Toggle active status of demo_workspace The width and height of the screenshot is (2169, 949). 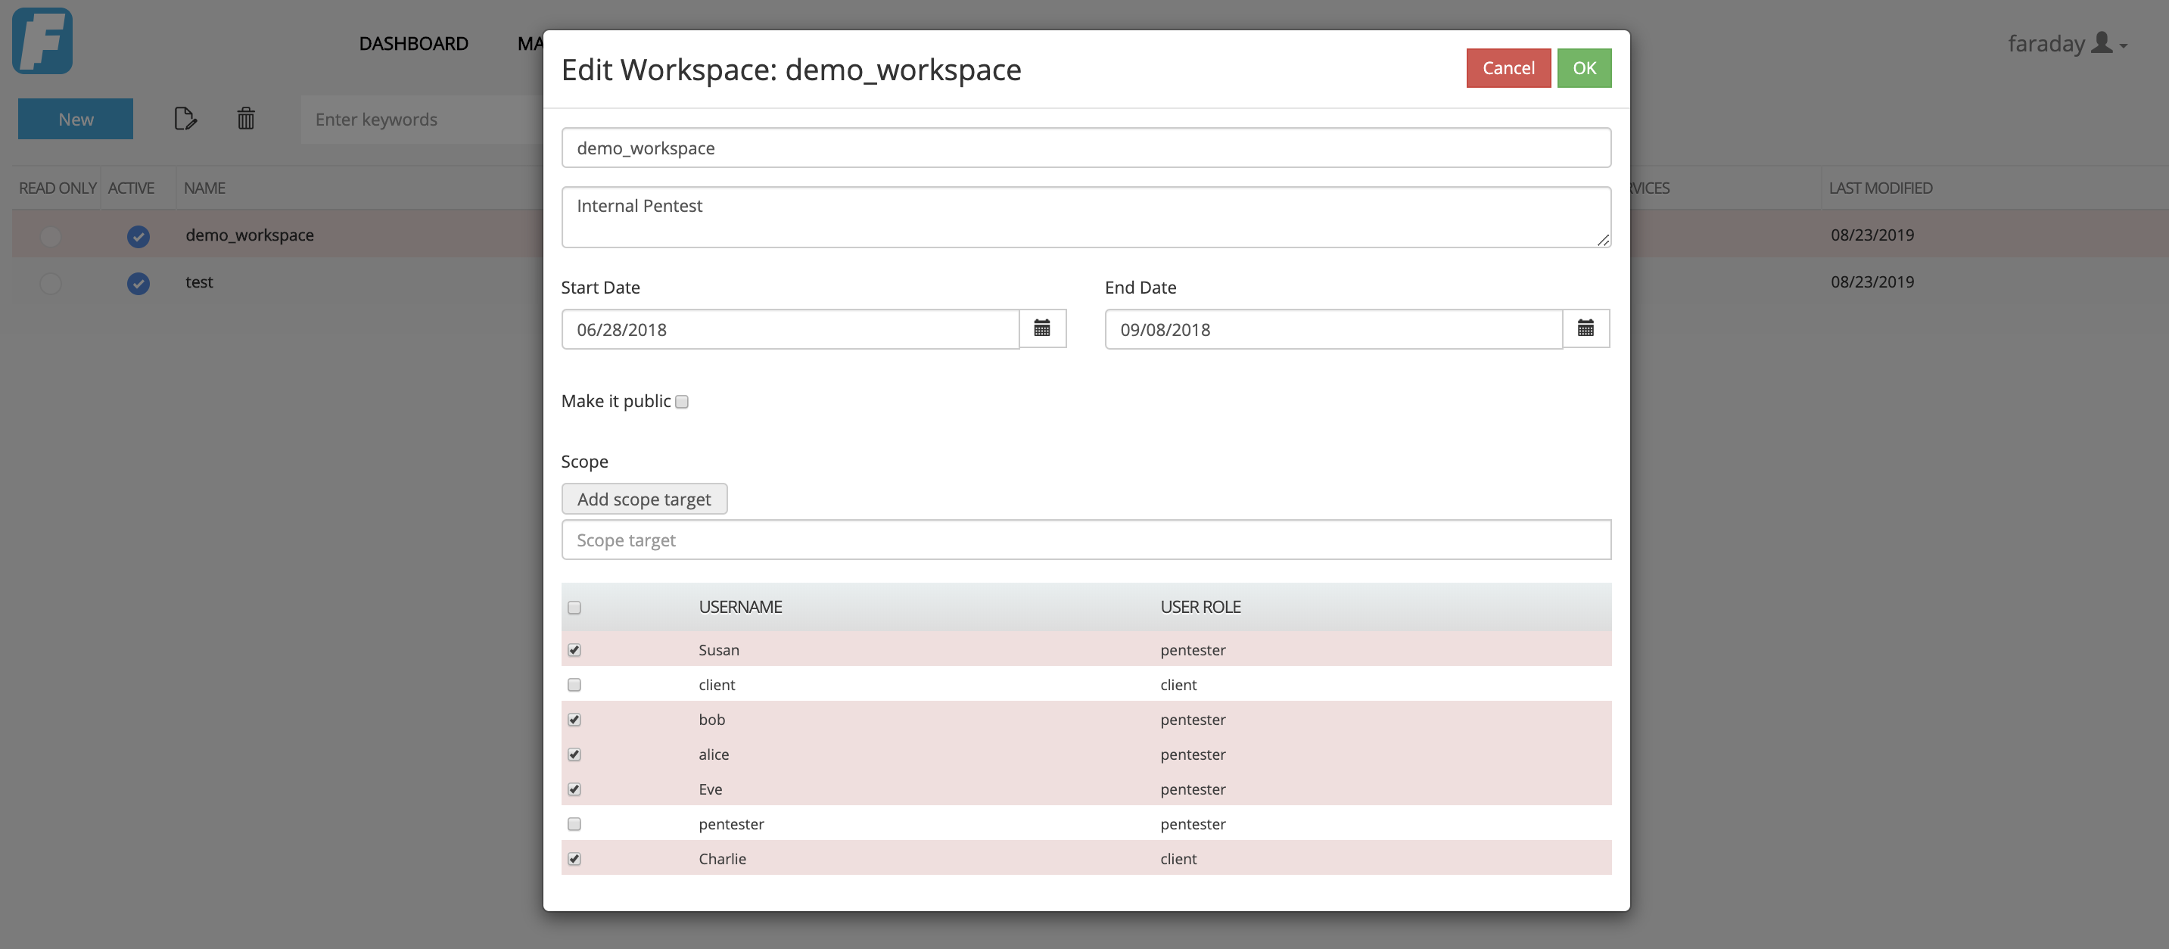pos(138,236)
